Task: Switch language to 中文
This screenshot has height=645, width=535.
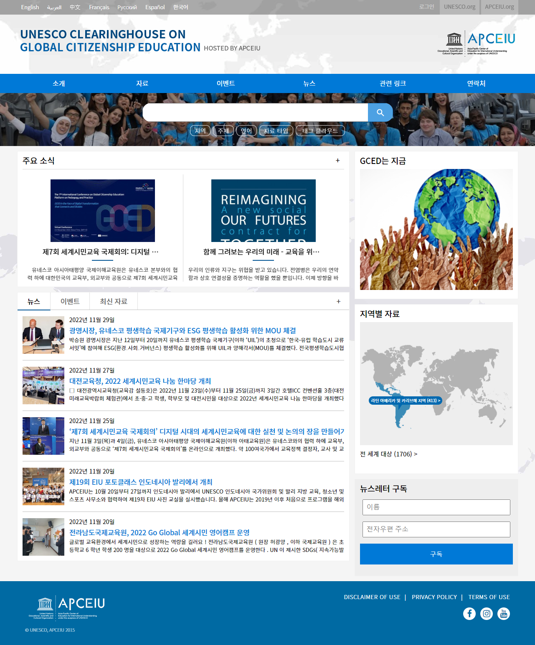Action: (75, 7)
